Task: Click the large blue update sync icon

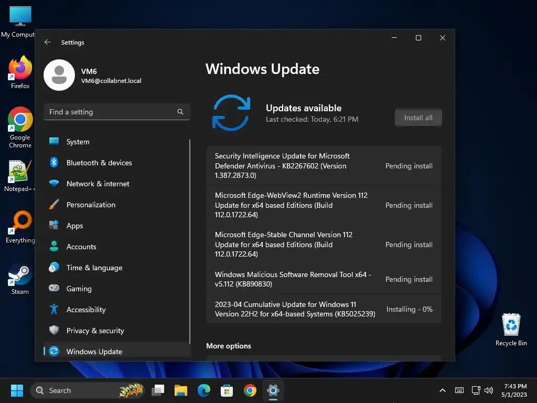Action: (231, 113)
